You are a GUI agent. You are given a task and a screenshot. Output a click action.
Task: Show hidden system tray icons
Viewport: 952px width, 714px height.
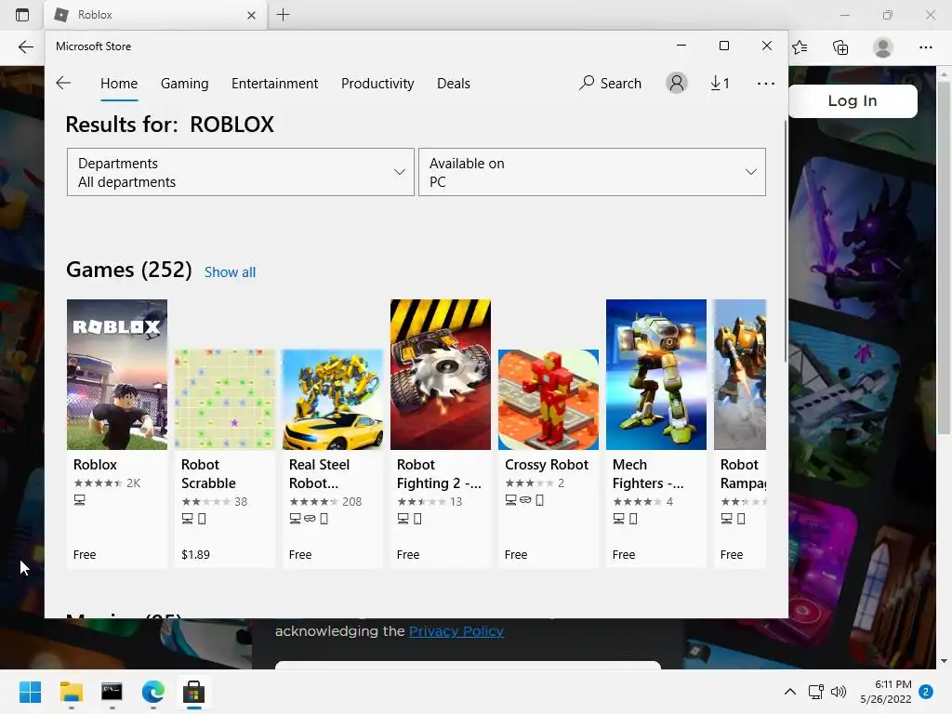(790, 692)
